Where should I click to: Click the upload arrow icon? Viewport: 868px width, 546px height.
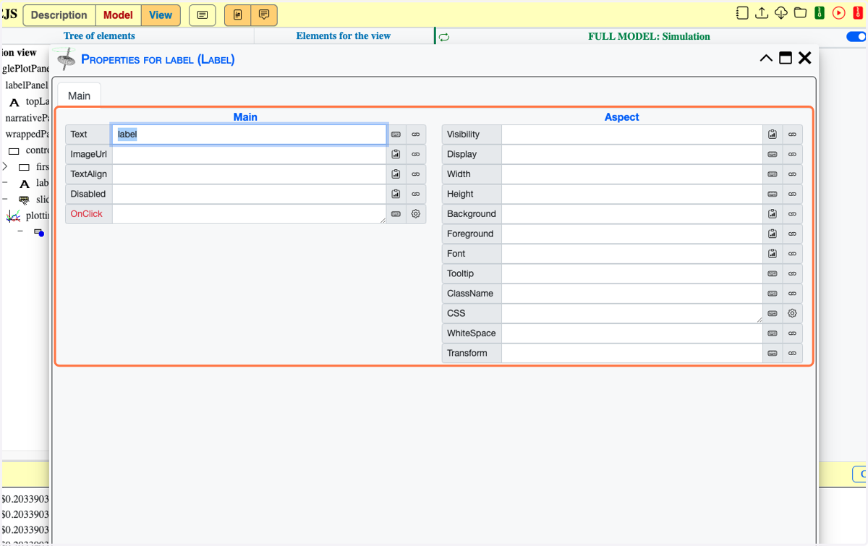point(762,13)
